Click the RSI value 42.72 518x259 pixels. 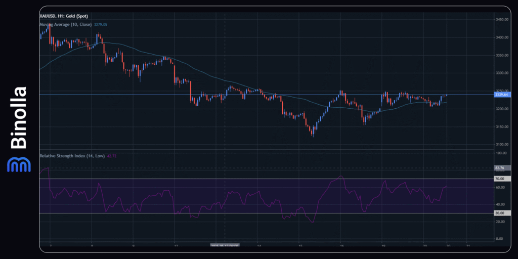click(x=112, y=156)
